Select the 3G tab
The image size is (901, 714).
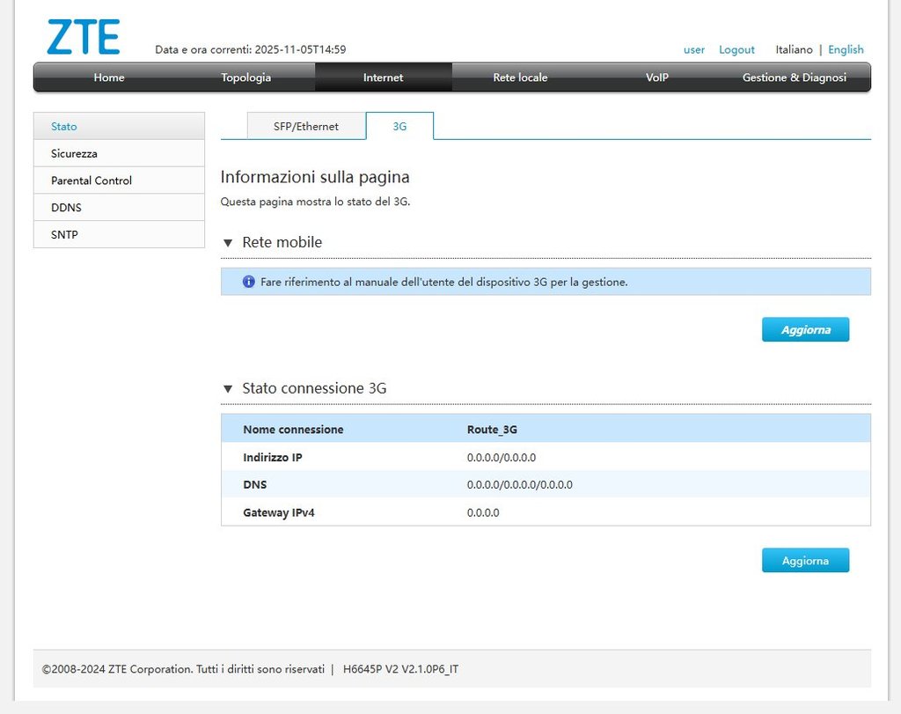399,127
